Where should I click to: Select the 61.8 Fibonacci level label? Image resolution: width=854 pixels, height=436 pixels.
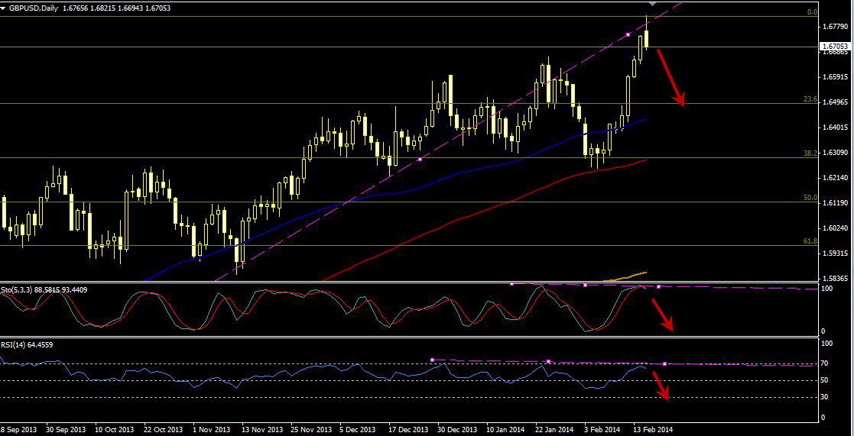pyautogui.click(x=810, y=241)
